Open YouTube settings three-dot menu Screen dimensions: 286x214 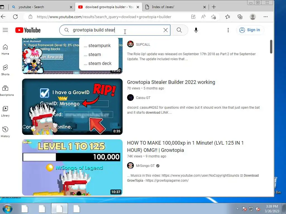point(228,30)
